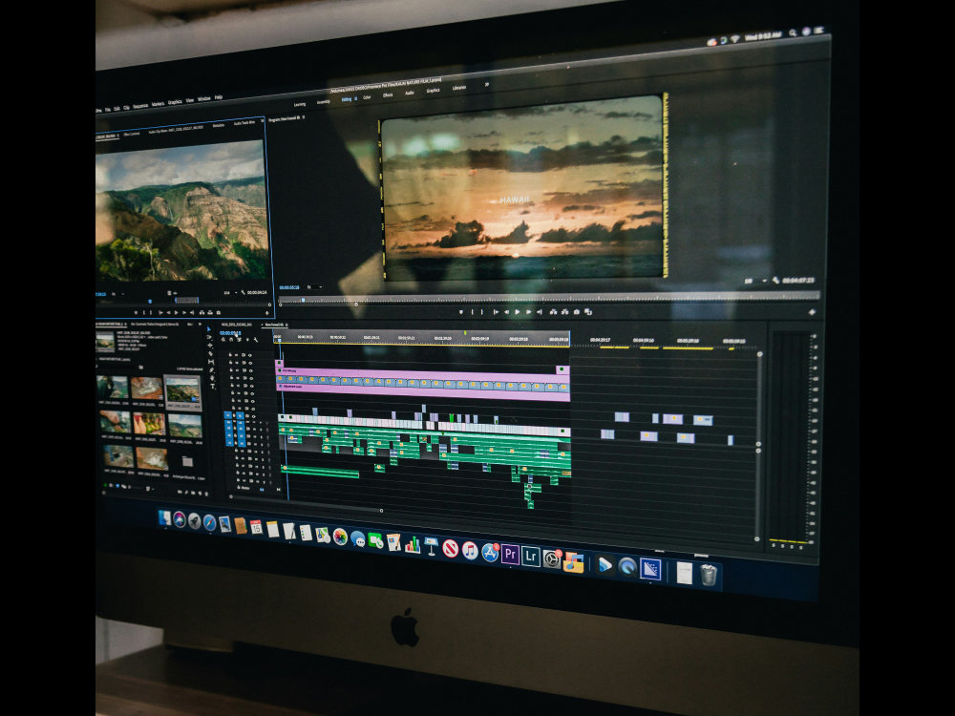Expand workspace overflow chevron after Libraries
The width and height of the screenshot is (955, 716).
click(x=487, y=84)
